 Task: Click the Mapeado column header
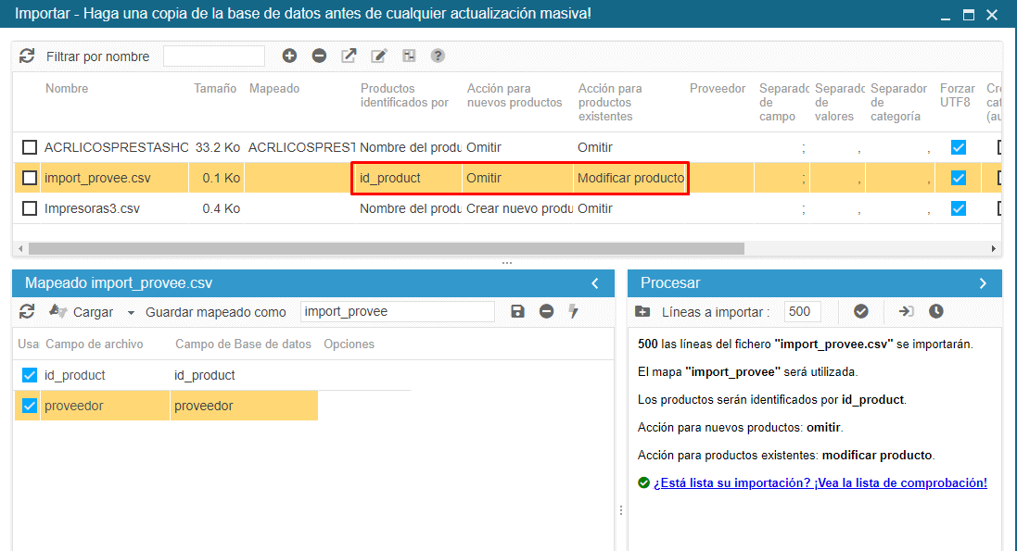coord(274,88)
